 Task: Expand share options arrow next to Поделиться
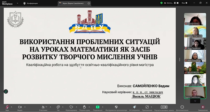pos(103,107)
